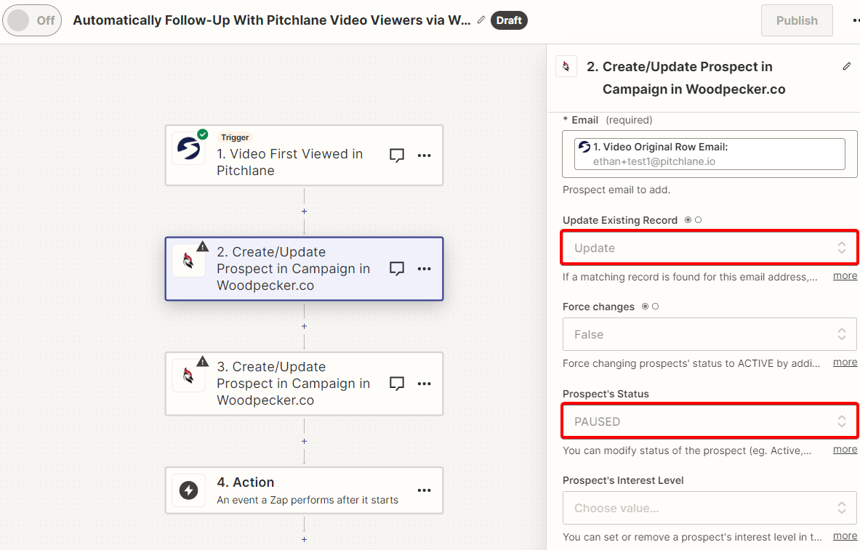Click more link under Prospect's Interest Level

click(845, 536)
